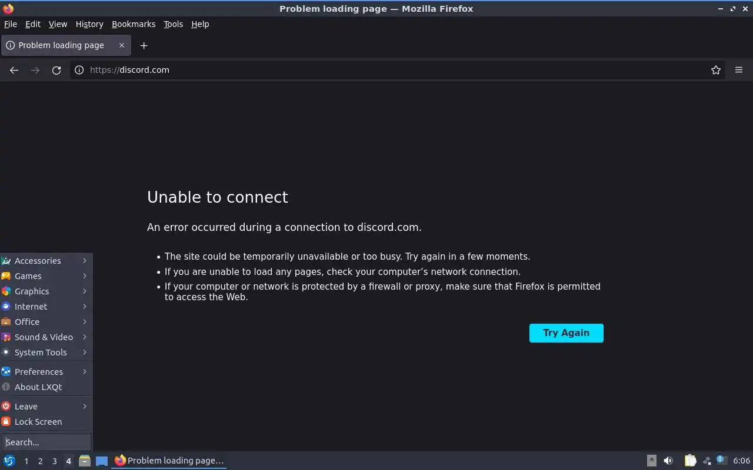The width and height of the screenshot is (753, 470).
Task: Click the LXQt start menu bird icon
Action: [9, 461]
